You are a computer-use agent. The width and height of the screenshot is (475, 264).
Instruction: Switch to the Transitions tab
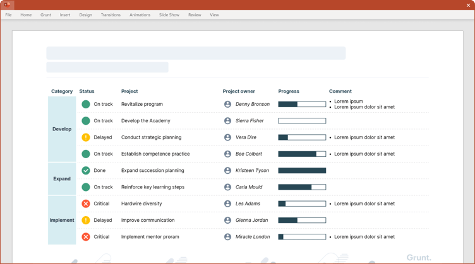coord(111,15)
